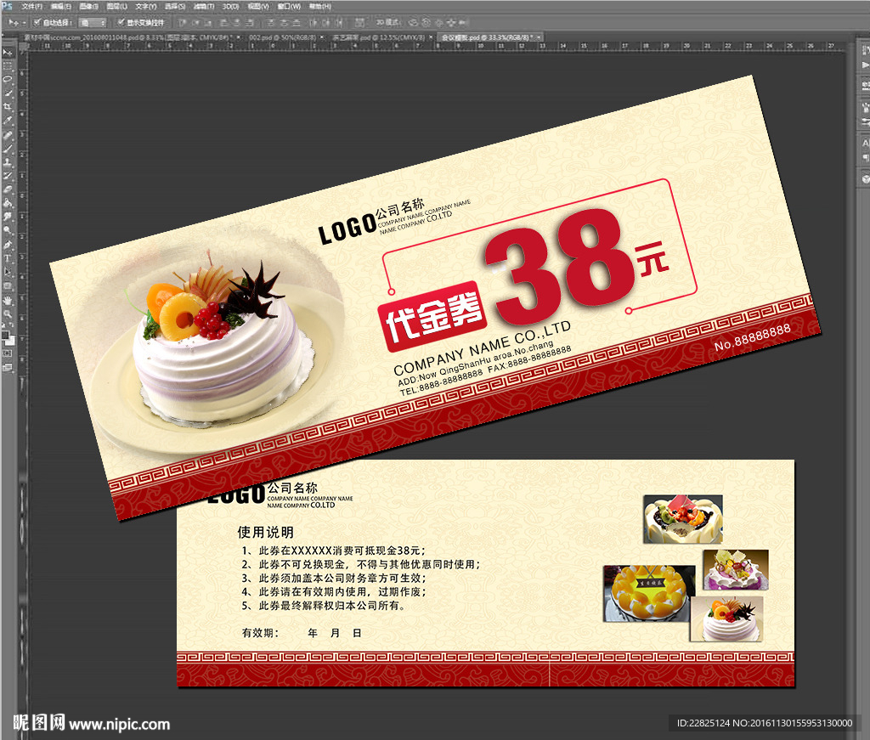Image resolution: width=870 pixels, height=740 pixels.
Task: Select the Clone Stamp tool
Action: (8, 161)
